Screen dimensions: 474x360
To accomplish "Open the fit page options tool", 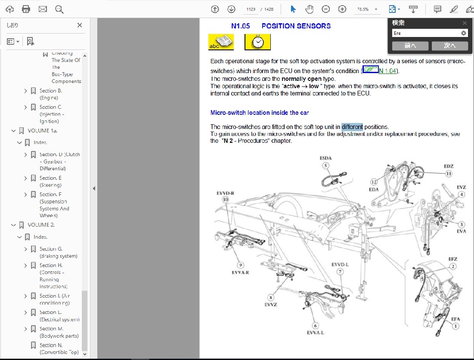I will coord(394,9).
